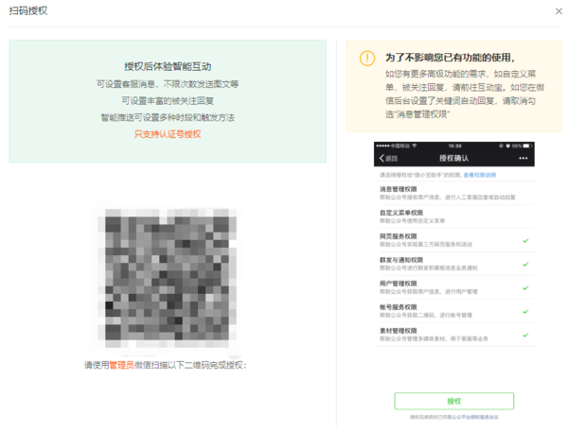Disable the 帐号服务权限 checkmark
Image resolution: width=568 pixels, height=433 pixels.
click(x=525, y=311)
